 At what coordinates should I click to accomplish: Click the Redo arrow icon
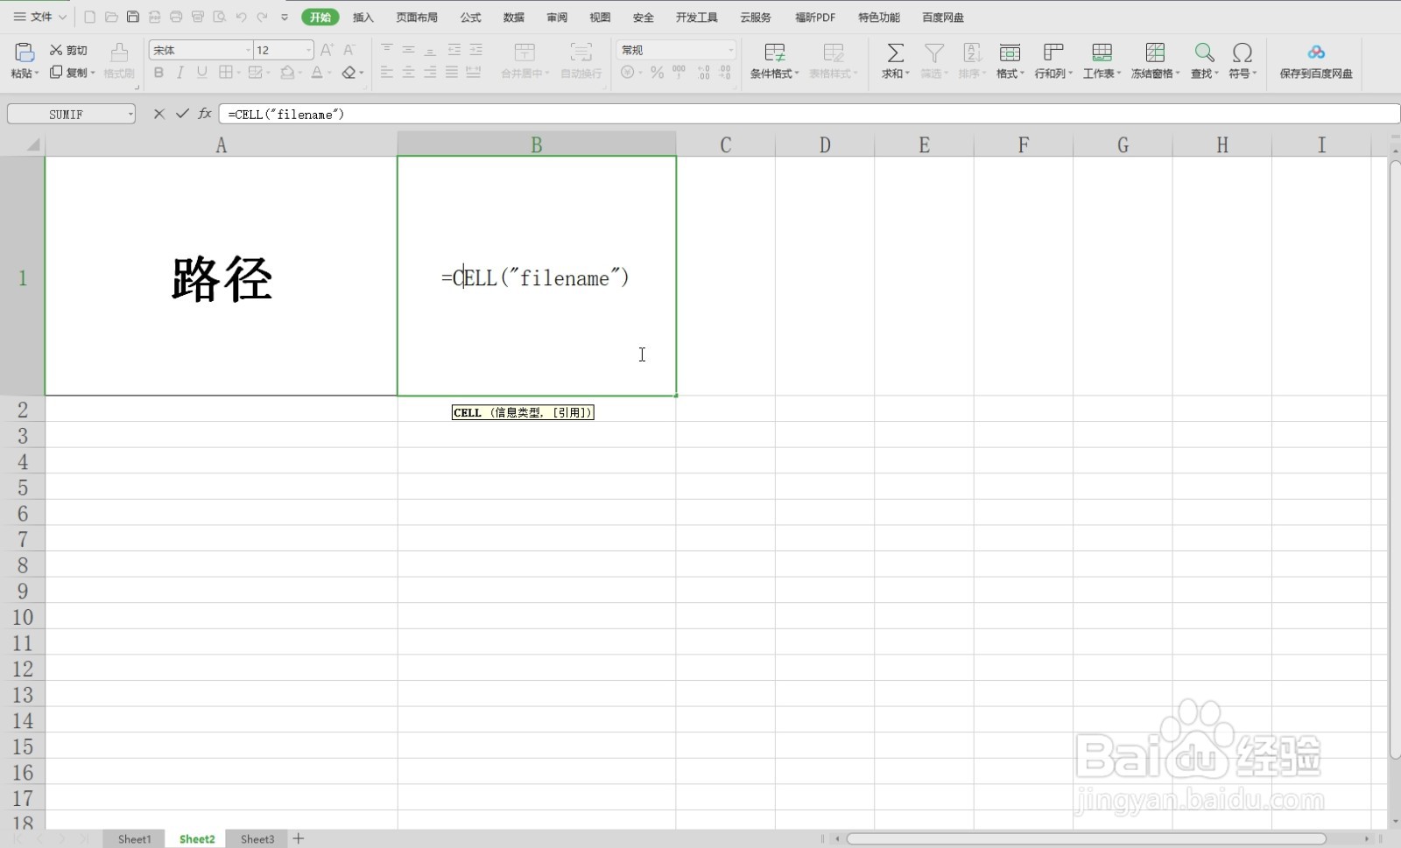[x=262, y=17]
